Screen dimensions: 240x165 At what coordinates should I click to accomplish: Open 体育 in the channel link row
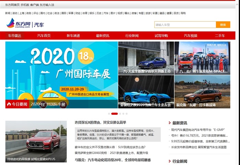click(x=85, y=13)
